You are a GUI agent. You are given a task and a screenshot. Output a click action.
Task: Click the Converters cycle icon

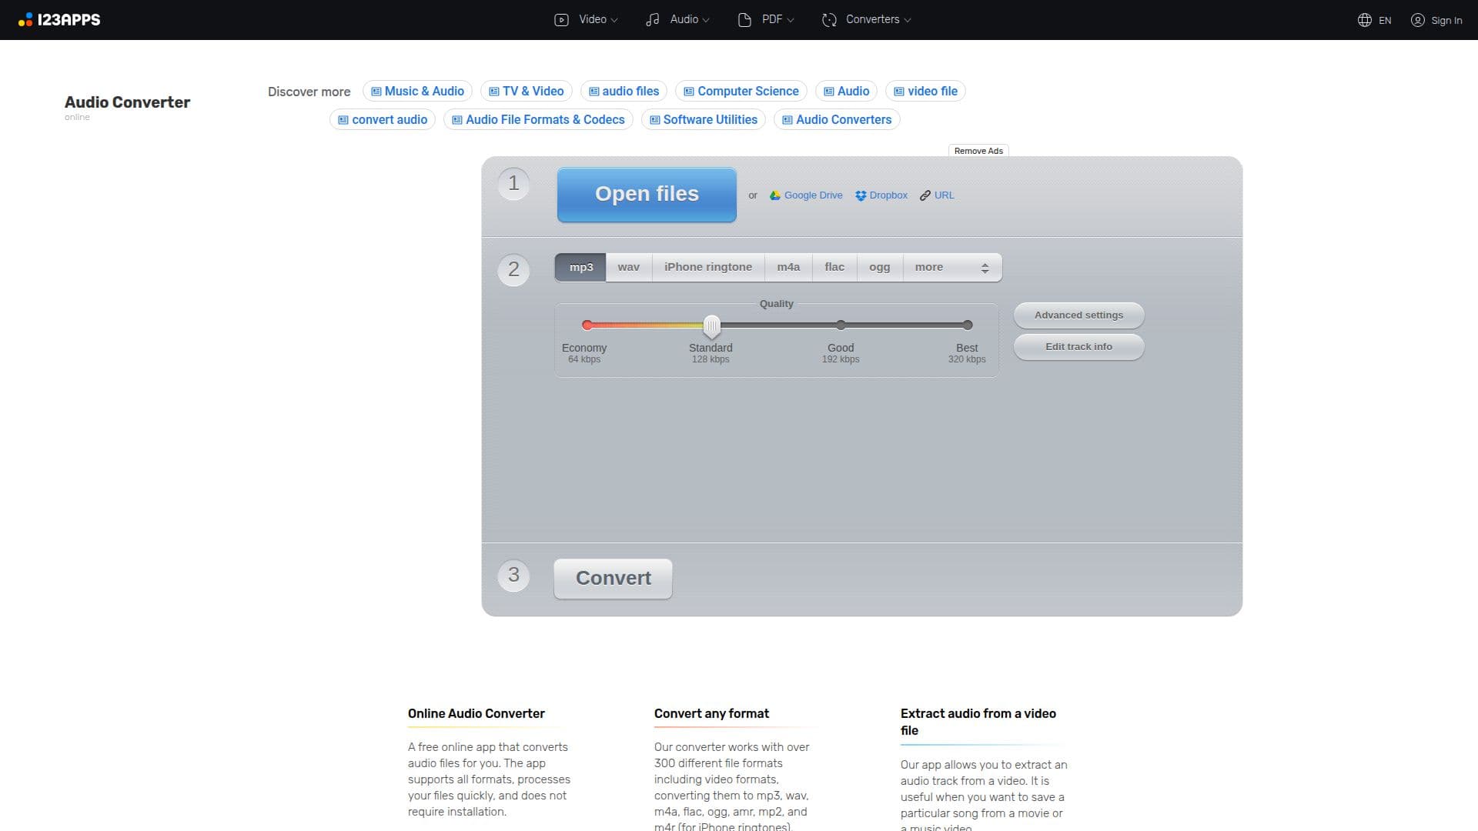[829, 20]
